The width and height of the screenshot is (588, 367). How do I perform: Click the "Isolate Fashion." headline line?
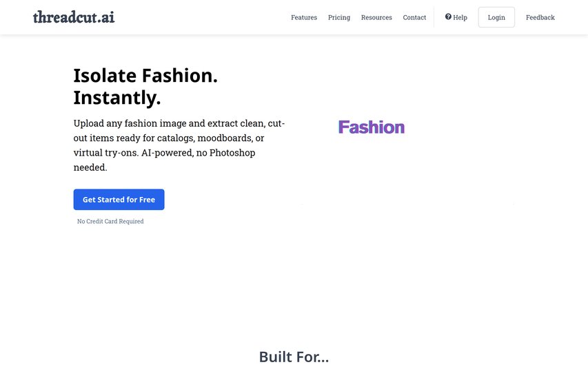[145, 76]
